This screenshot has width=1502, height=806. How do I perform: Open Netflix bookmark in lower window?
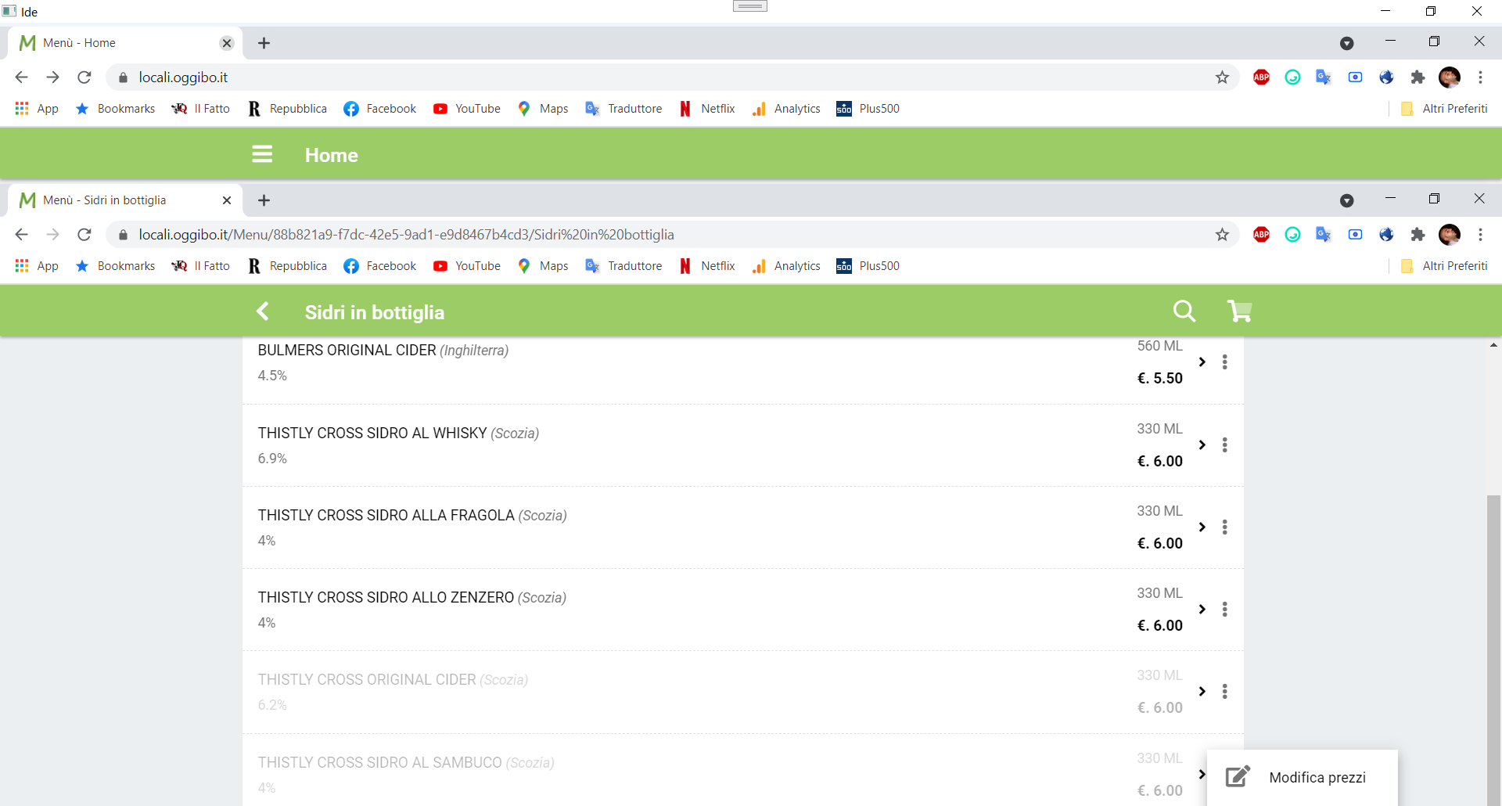[708, 266]
